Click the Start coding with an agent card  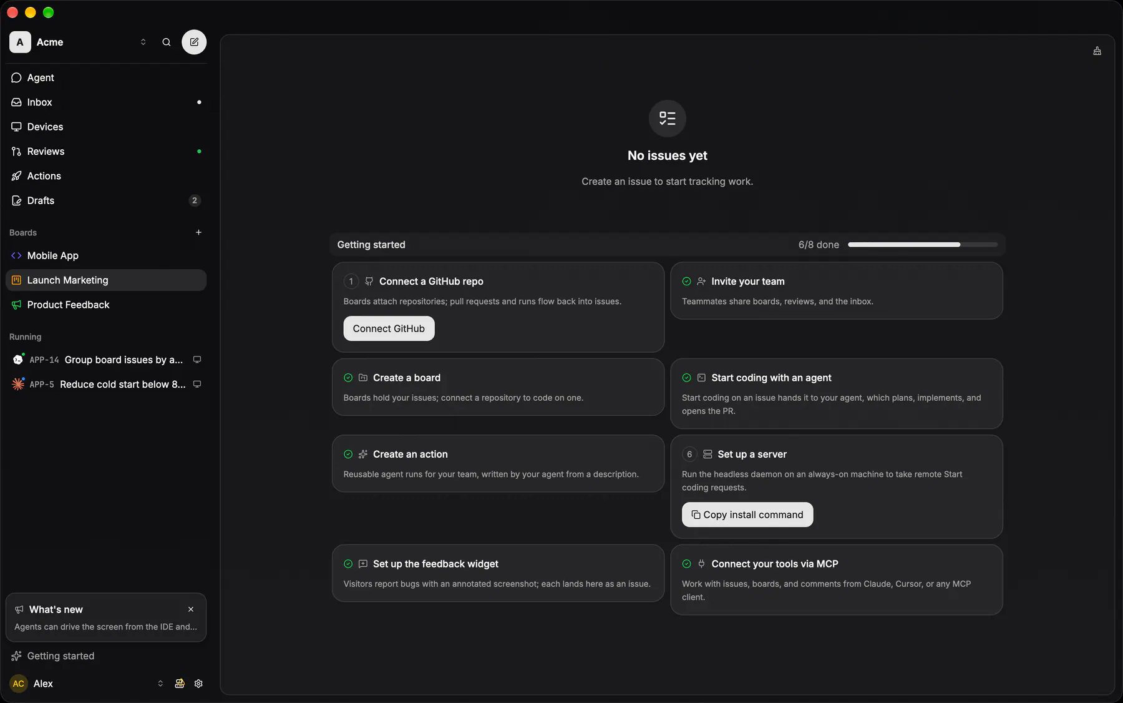[837, 393]
